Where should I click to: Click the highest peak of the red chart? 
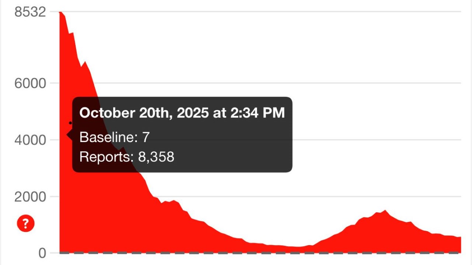click(x=60, y=13)
